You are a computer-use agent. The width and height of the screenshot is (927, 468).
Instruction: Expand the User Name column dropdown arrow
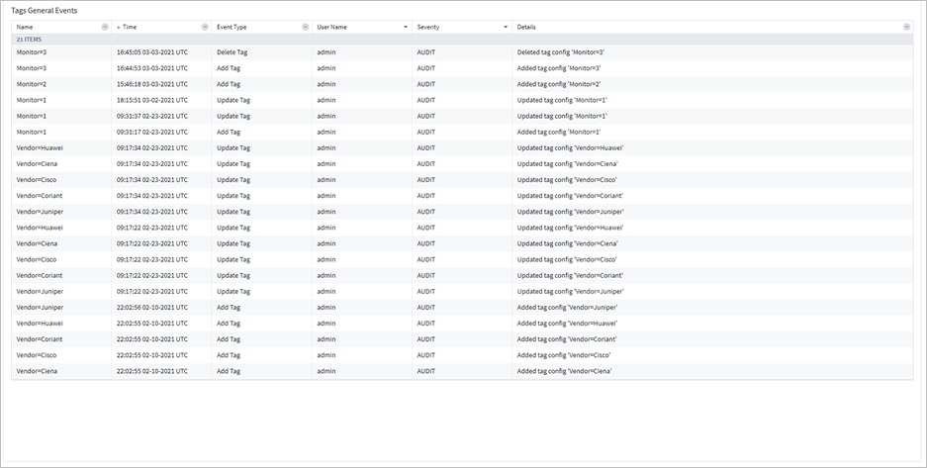click(406, 27)
